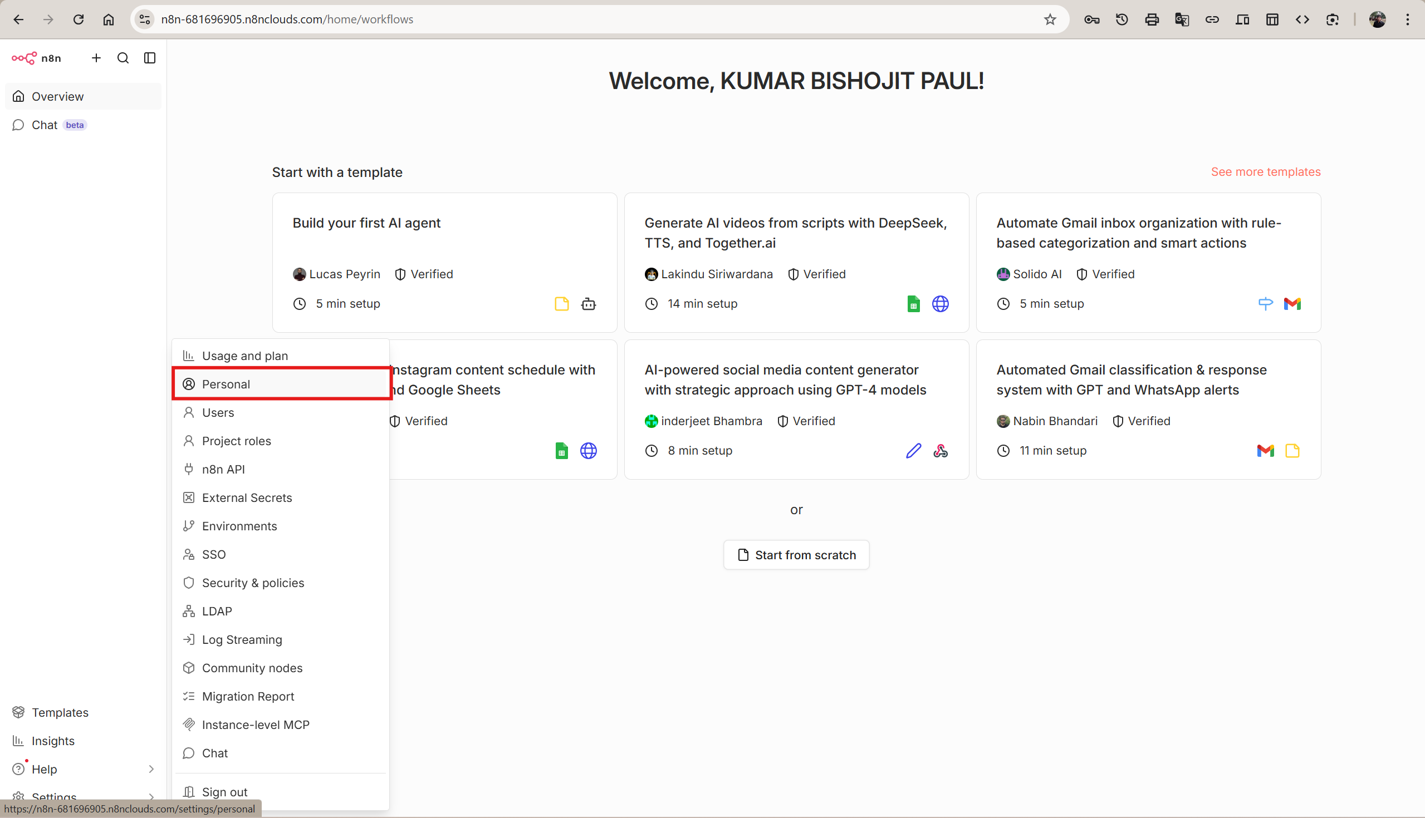Screen dimensions: 1425x818
Task: Click globe icon on Instagram schedule card
Action: 589,451
